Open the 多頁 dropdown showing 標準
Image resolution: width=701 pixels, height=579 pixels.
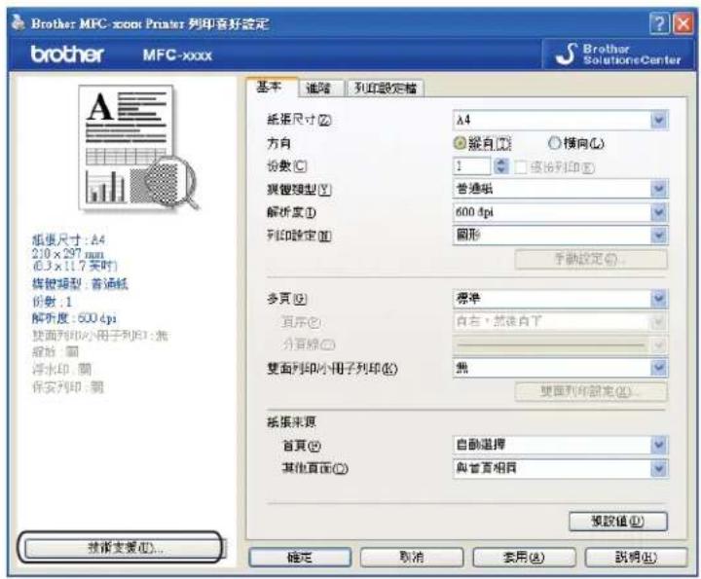coord(561,299)
